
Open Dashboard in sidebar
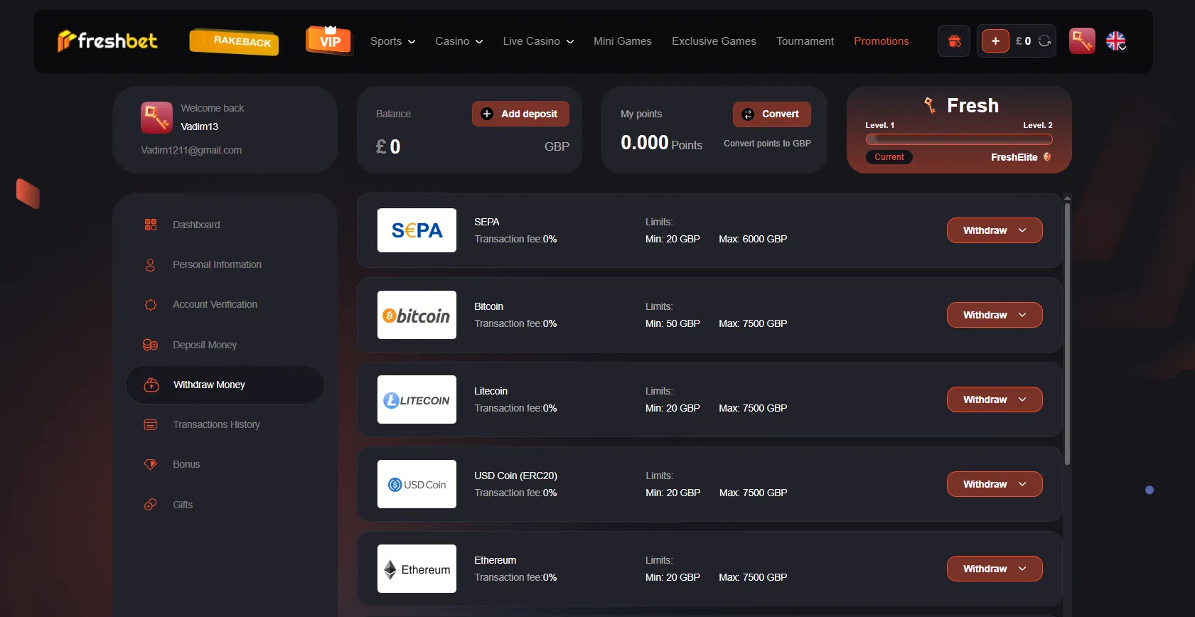click(x=225, y=225)
